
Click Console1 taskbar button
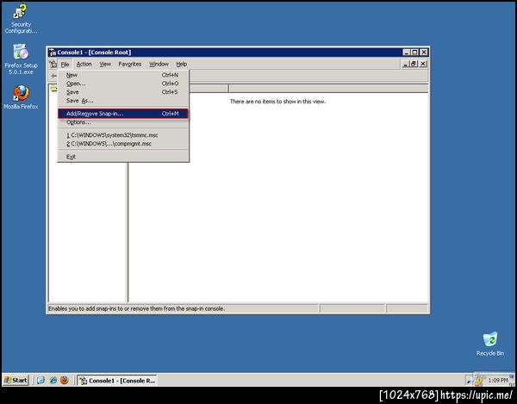pyautogui.click(x=116, y=380)
